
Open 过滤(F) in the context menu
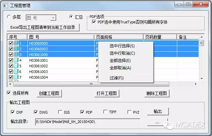(116, 78)
